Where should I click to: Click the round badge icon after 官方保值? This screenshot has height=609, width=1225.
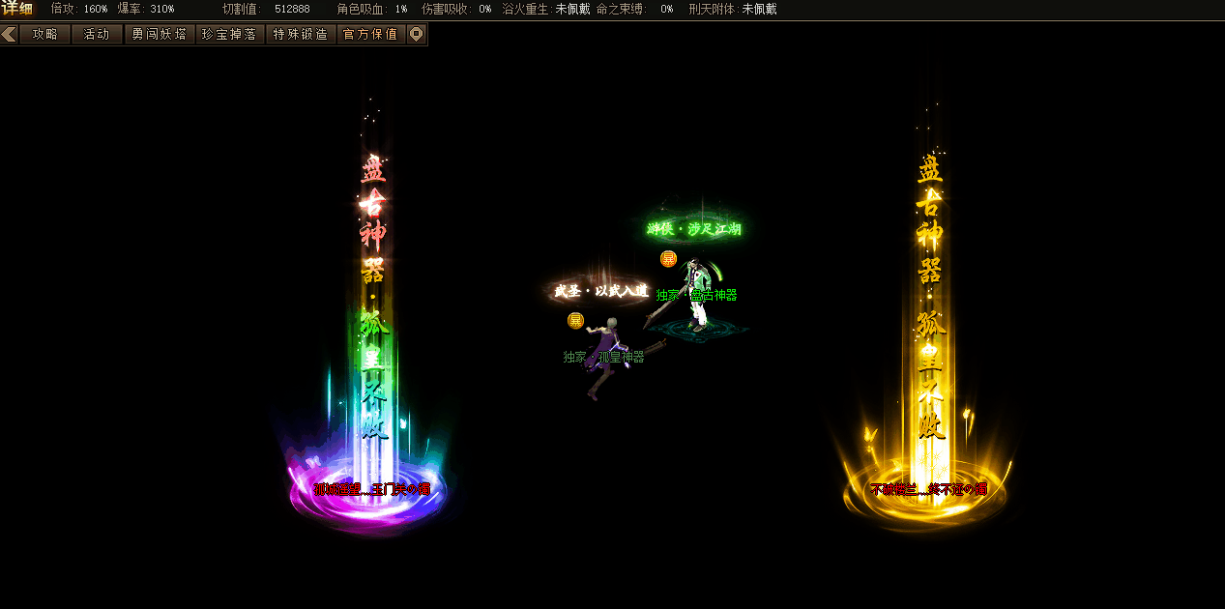pos(416,35)
